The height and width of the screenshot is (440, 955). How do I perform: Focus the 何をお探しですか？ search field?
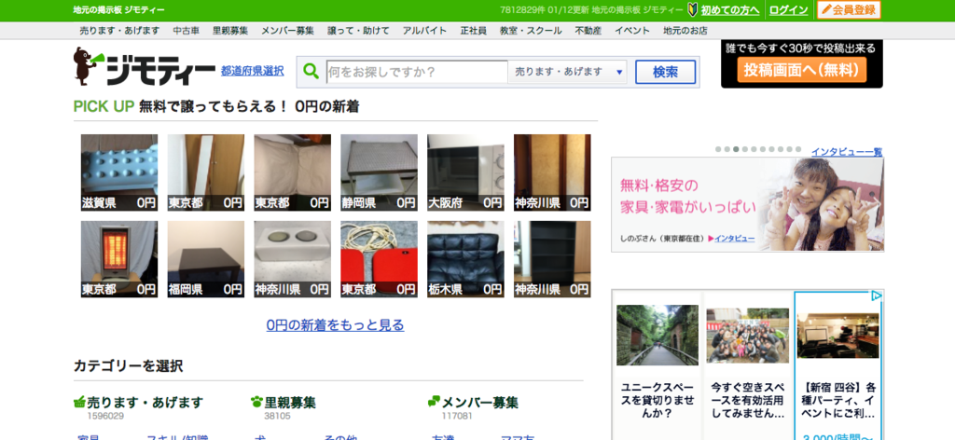coord(417,72)
